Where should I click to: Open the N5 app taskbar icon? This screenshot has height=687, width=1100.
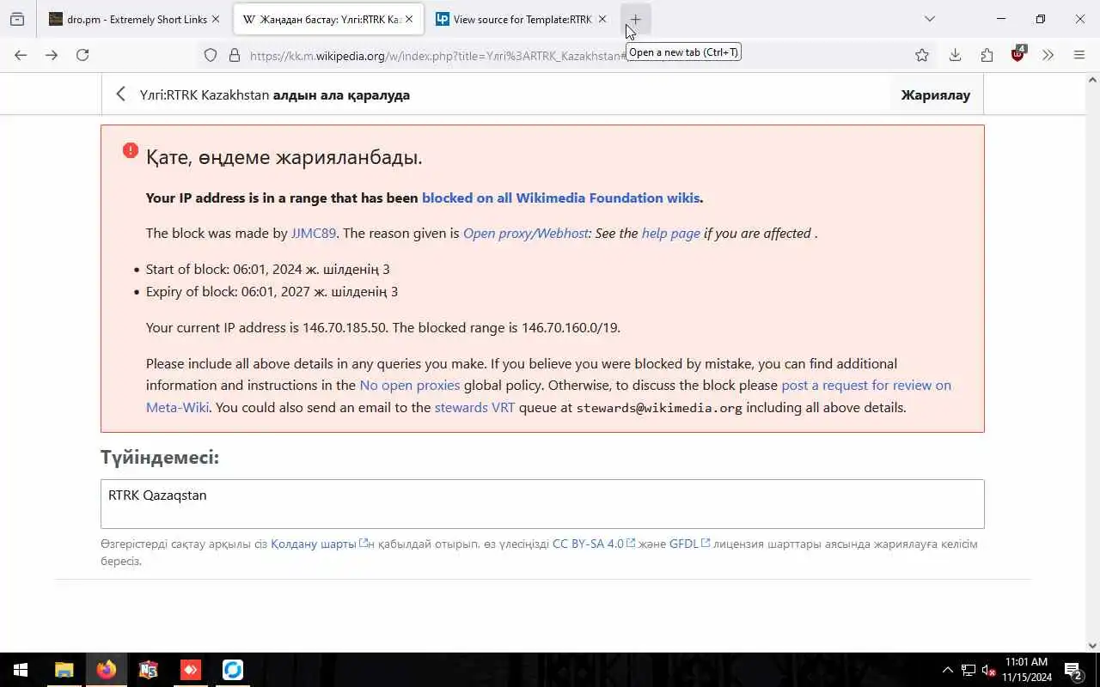point(149,670)
